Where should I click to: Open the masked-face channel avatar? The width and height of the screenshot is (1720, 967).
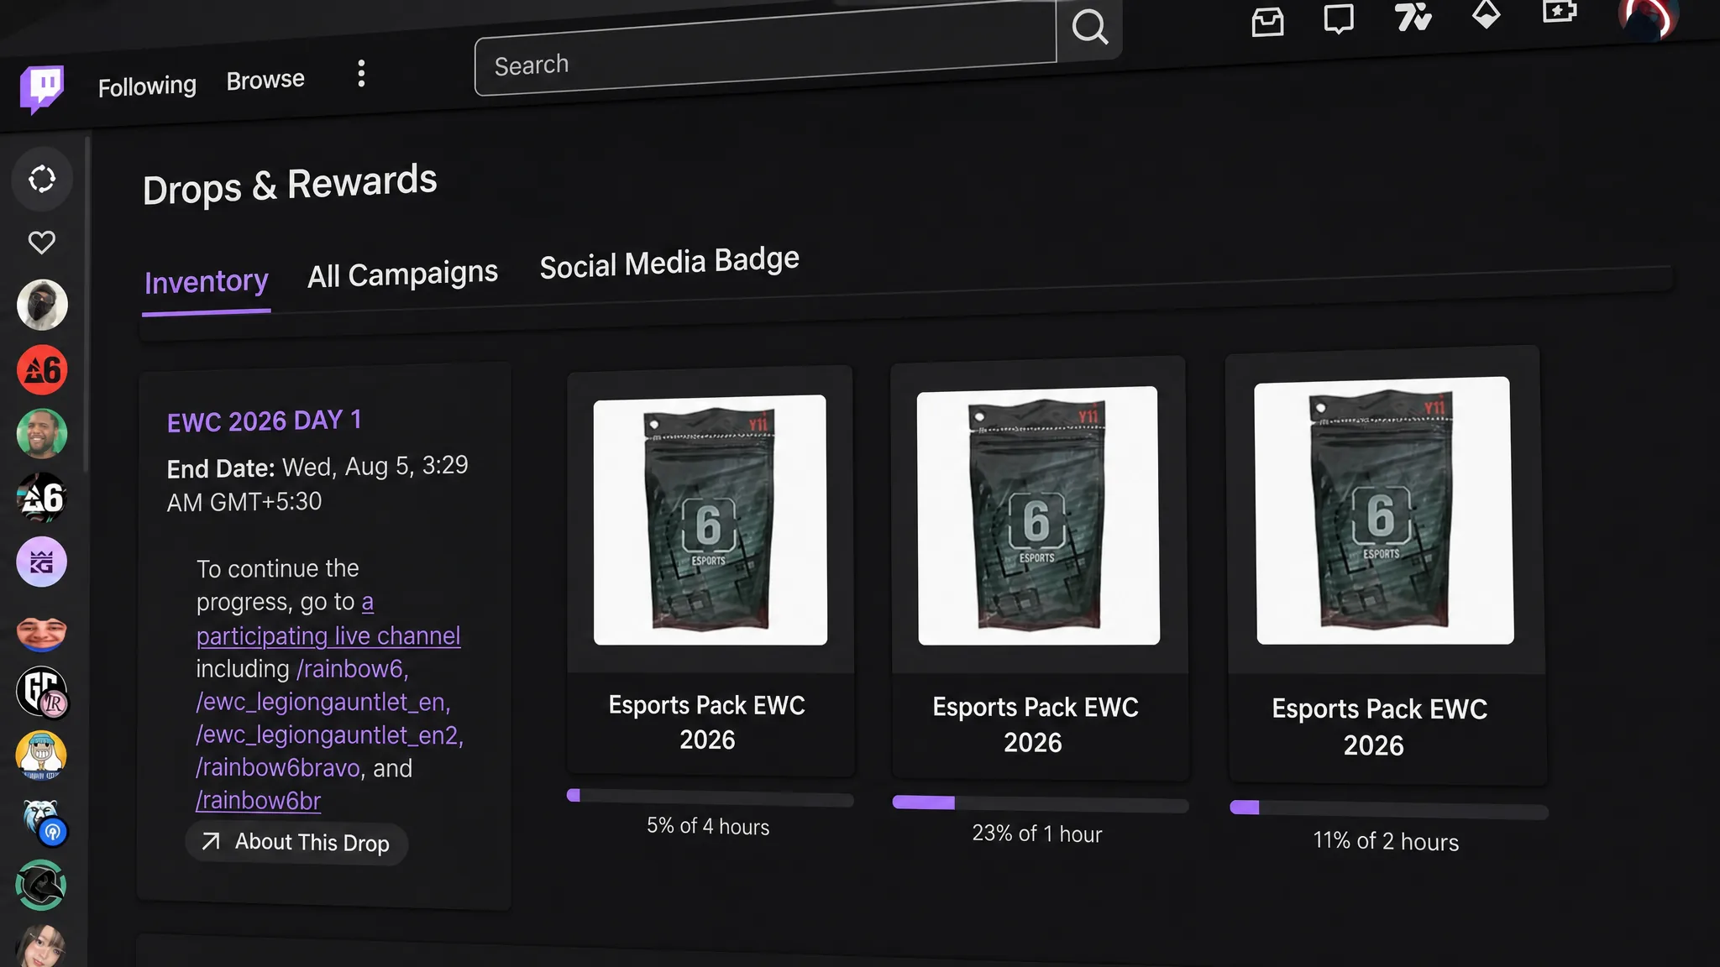pyautogui.click(x=42, y=305)
